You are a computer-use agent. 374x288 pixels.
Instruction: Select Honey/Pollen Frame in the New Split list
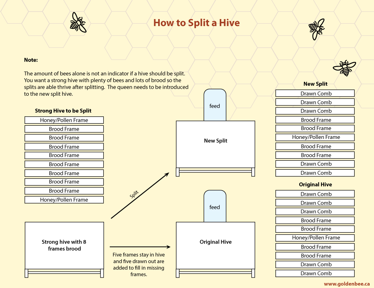(x=315, y=137)
